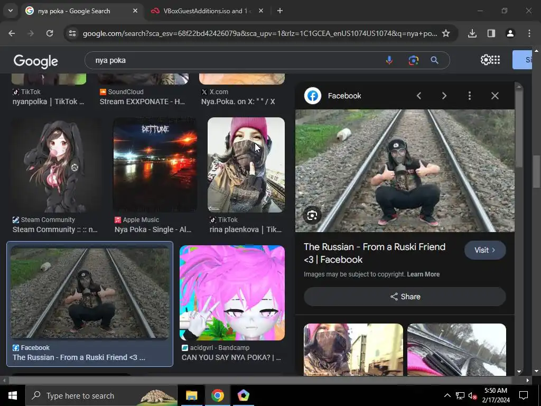541x406 pixels.
Task: Open Steam Community result title
Action: (55, 229)
